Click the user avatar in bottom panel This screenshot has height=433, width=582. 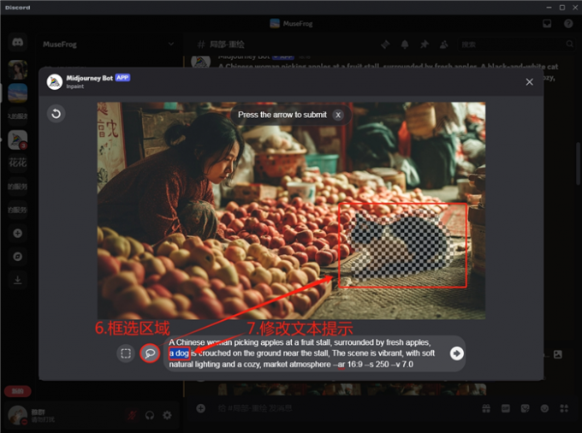click(x=17, y=415)
